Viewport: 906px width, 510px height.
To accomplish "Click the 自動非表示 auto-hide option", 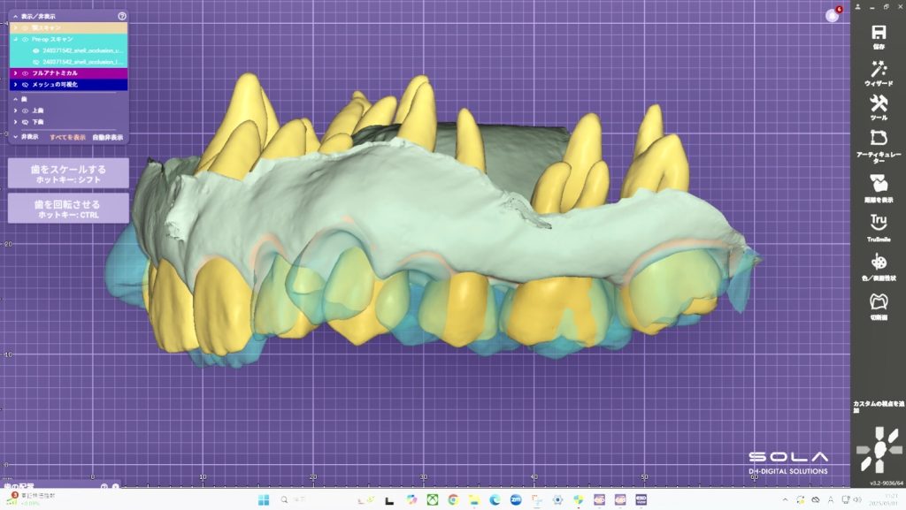I will (x=108, y=137).
